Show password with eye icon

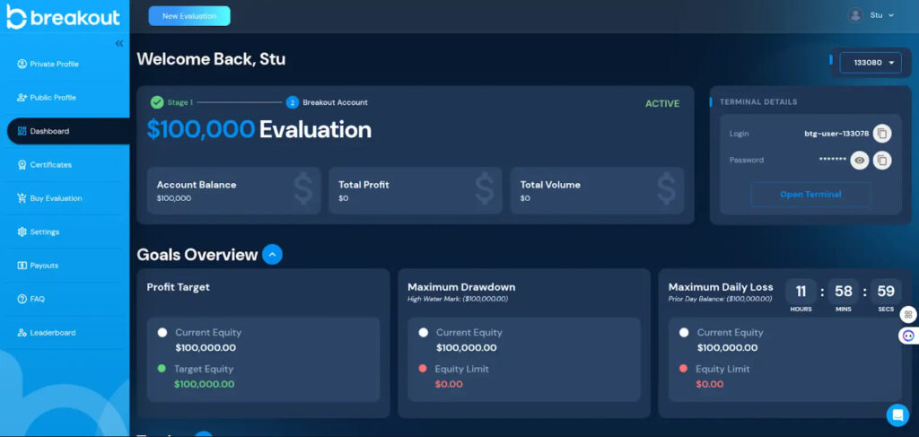coord(860,160)
